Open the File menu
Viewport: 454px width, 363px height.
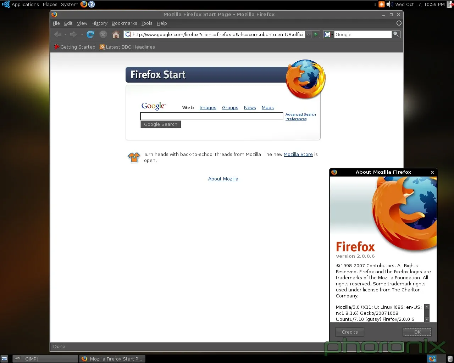[56, 23]
